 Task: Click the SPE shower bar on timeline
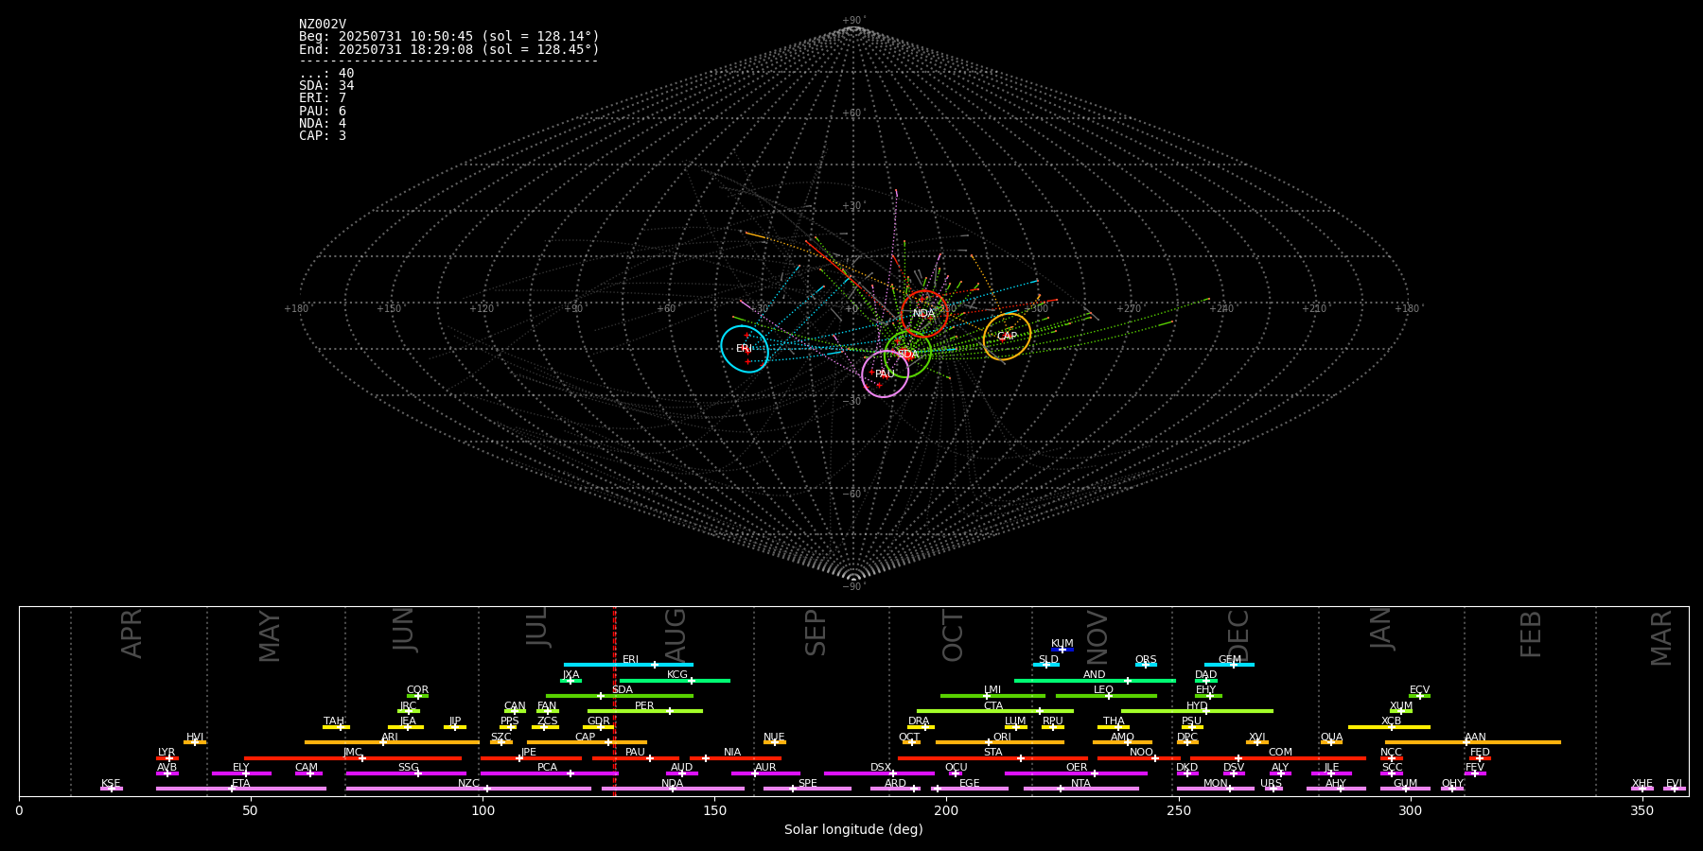coord(807,789)
